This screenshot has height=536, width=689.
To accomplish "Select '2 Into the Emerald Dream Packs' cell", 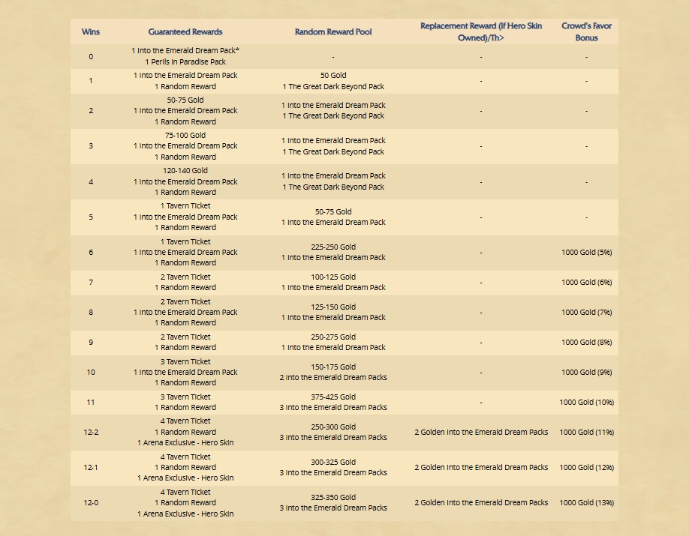I will (333, 377).
